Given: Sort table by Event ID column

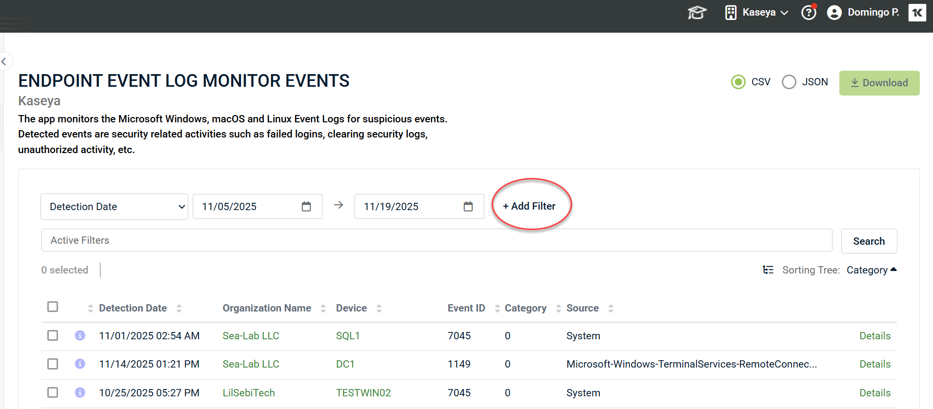Looking at the screenshot, I should click(x=466, y=308).
